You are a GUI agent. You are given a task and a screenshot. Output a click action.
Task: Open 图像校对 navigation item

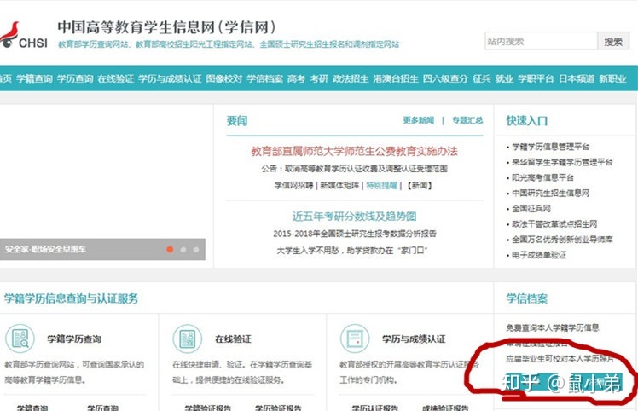(224, 78)
